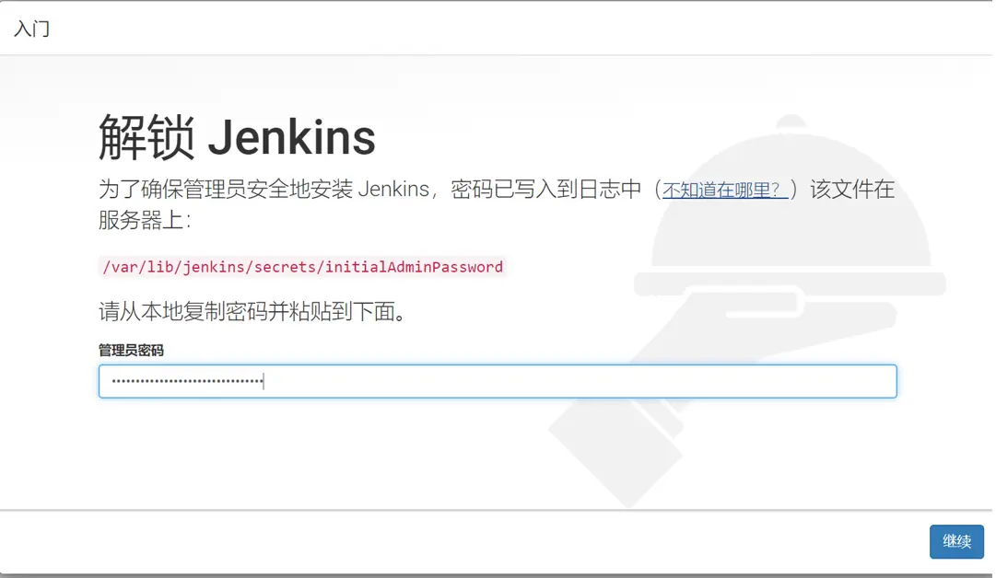Viewport: 996px width, 578px height.
Task: Click the 解锁 Jenkins heading
Action: click(237, 138)
